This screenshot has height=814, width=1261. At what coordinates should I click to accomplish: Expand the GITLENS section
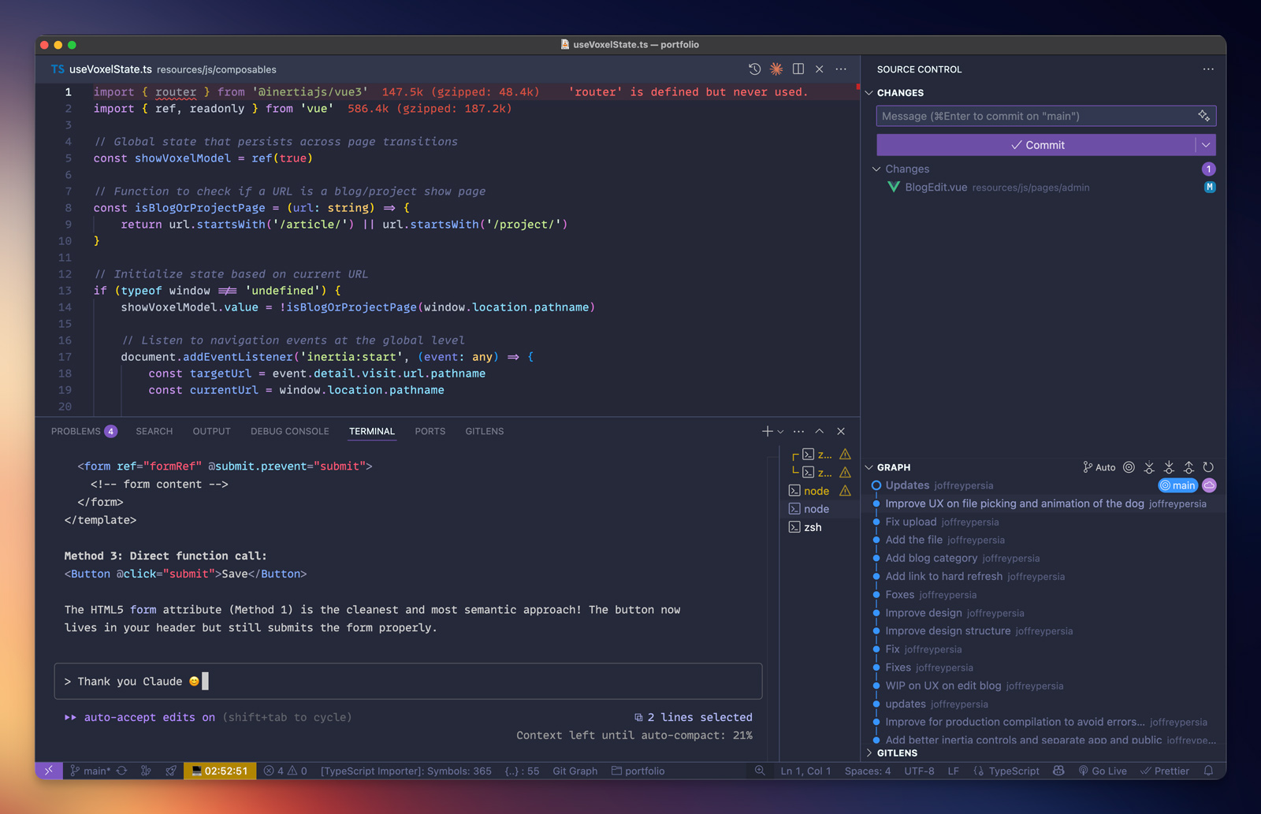point(896,753)
